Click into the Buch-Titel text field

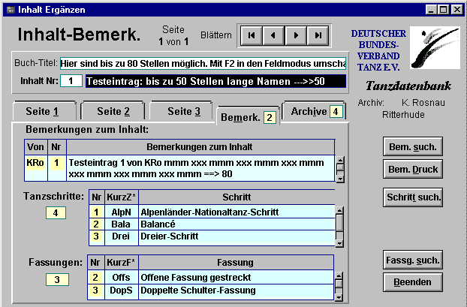(x=203, y=63)
